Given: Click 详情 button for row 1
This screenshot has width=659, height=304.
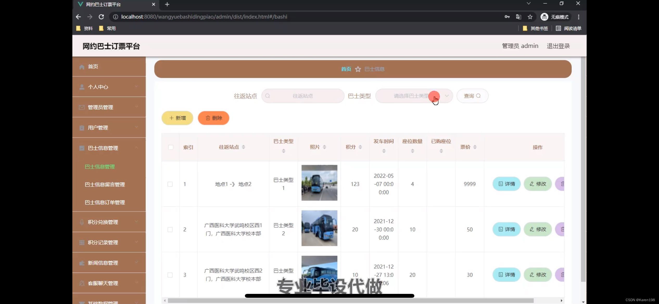Looking at the screenshot, I should pyautogui.click(x=506, y=184).
